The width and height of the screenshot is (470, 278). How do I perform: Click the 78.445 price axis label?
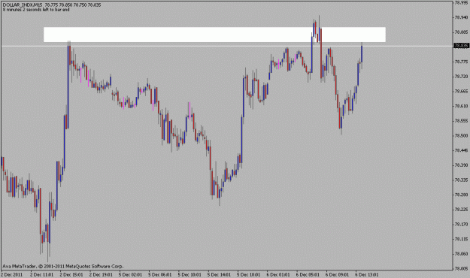tap(461, 150)
